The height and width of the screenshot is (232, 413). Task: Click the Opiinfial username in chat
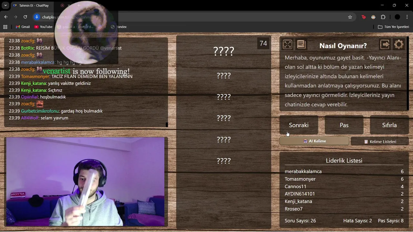coord(29,97)
